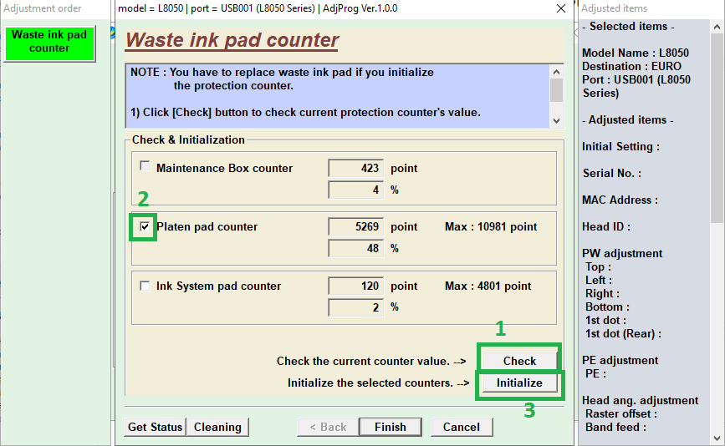Image resolution: width=725 pixels, height=446 pixels.
Task: Click the Maintenance Box point value field
Action: pos(356,168)
